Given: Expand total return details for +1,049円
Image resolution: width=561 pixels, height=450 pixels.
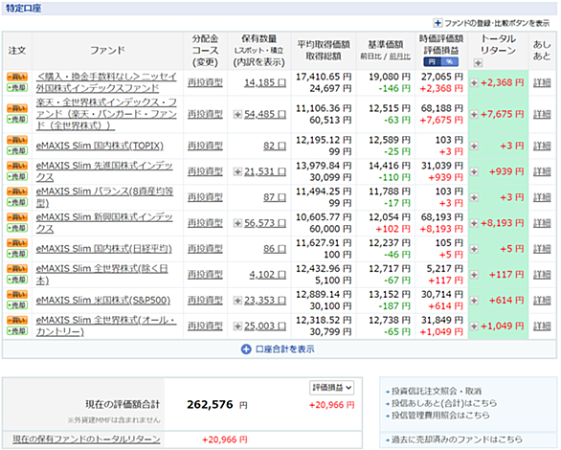Looking at the screenshot, I should tap(474, 326).
